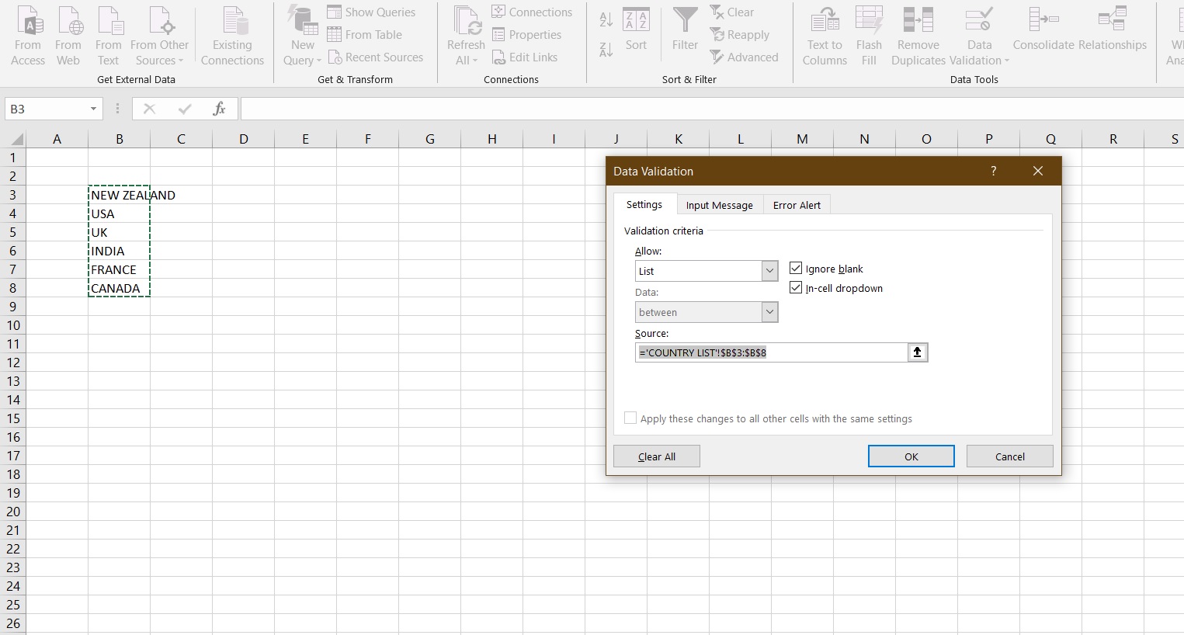The width and height of the screenshot is (1184, 635).
Task: Click the Data Validation help question mark
Action: pos(994,171)
